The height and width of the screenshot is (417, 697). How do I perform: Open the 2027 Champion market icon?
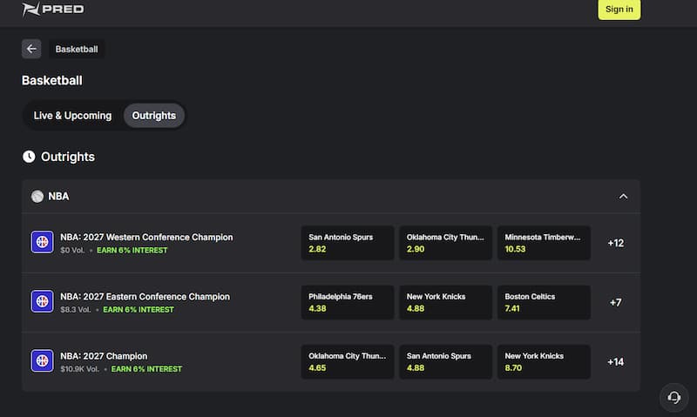point(42,360)
